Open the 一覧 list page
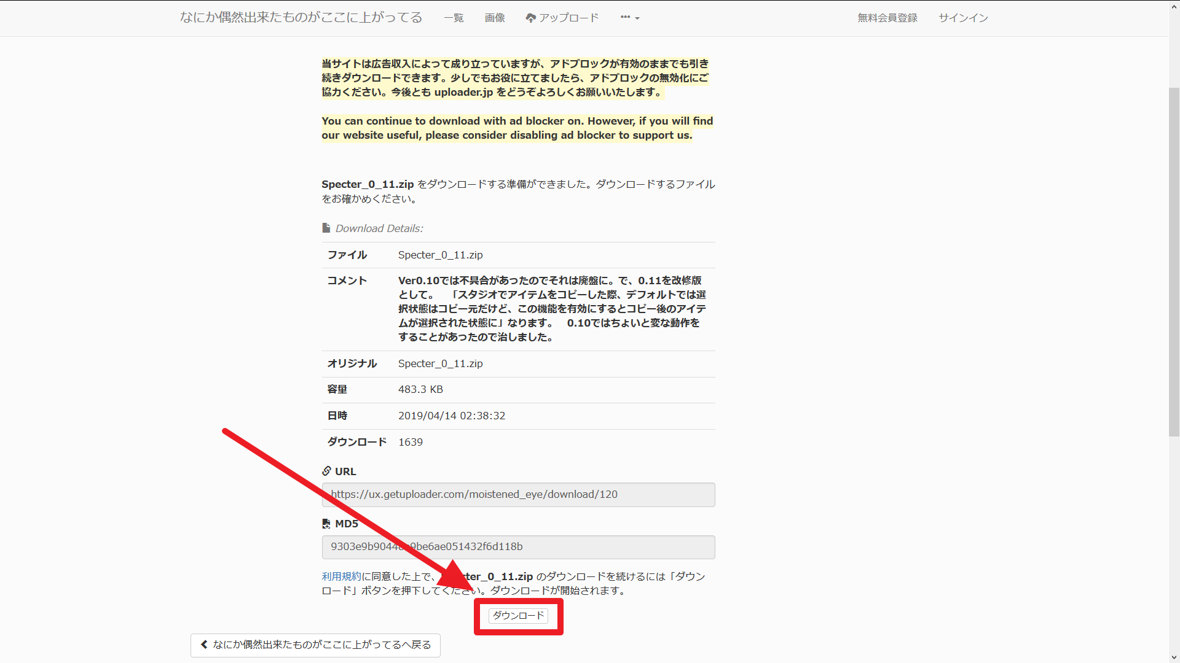Image resolution: width=1180 pixels, height=663 pixels. [x=454, y=18]
